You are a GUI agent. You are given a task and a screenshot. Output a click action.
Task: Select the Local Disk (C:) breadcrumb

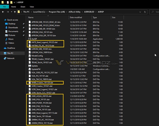point(39,12)
